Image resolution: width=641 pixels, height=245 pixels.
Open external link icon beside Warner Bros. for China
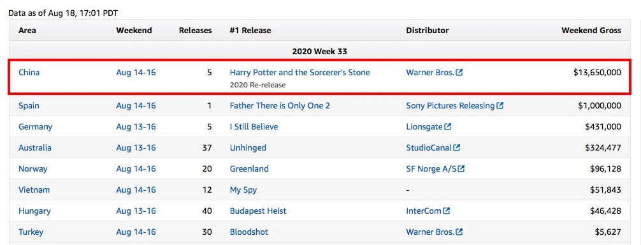pos(459,73)
